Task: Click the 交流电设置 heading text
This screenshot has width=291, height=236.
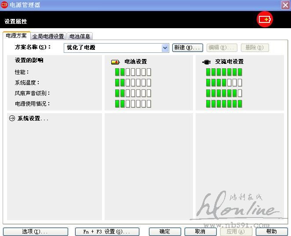Action: coord(229,62)
